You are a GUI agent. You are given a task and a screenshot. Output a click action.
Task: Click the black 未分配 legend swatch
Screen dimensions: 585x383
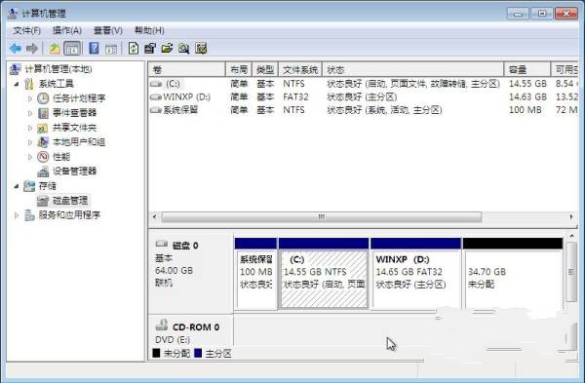pyautogui.click(x=156, y=353)
